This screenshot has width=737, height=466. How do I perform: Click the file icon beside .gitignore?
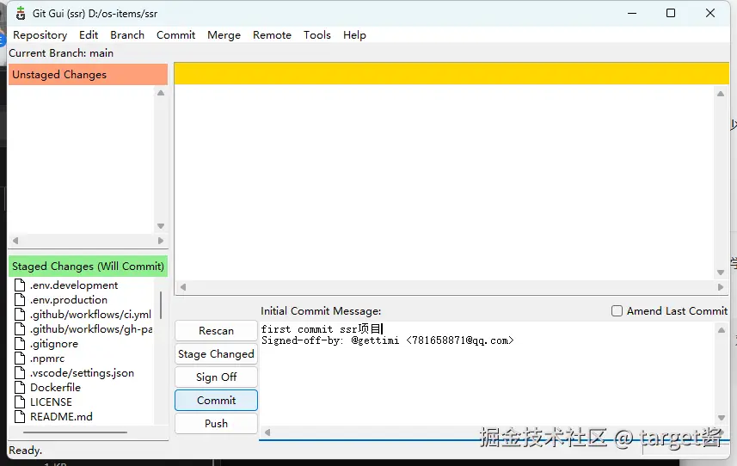click(20, 343)
